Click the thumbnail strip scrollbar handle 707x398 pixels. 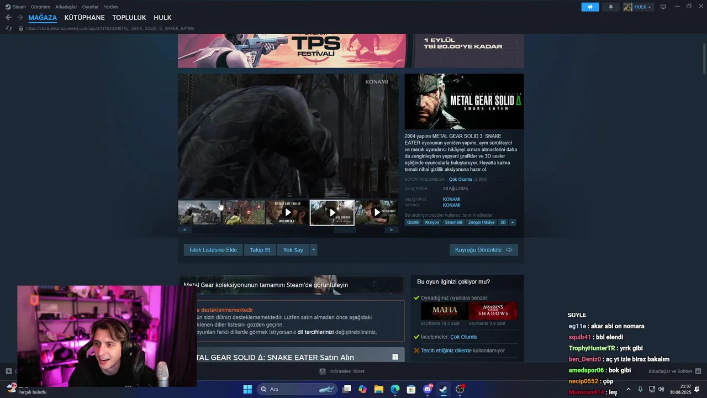tap(345, 230)
